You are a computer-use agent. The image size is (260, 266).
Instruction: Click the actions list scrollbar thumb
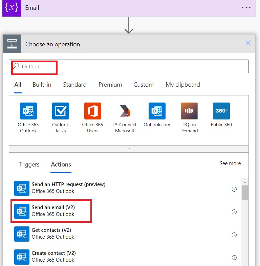pyautogui.click(x=245, y=193)
